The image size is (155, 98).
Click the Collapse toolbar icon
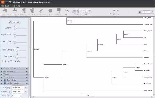(15, 10)
